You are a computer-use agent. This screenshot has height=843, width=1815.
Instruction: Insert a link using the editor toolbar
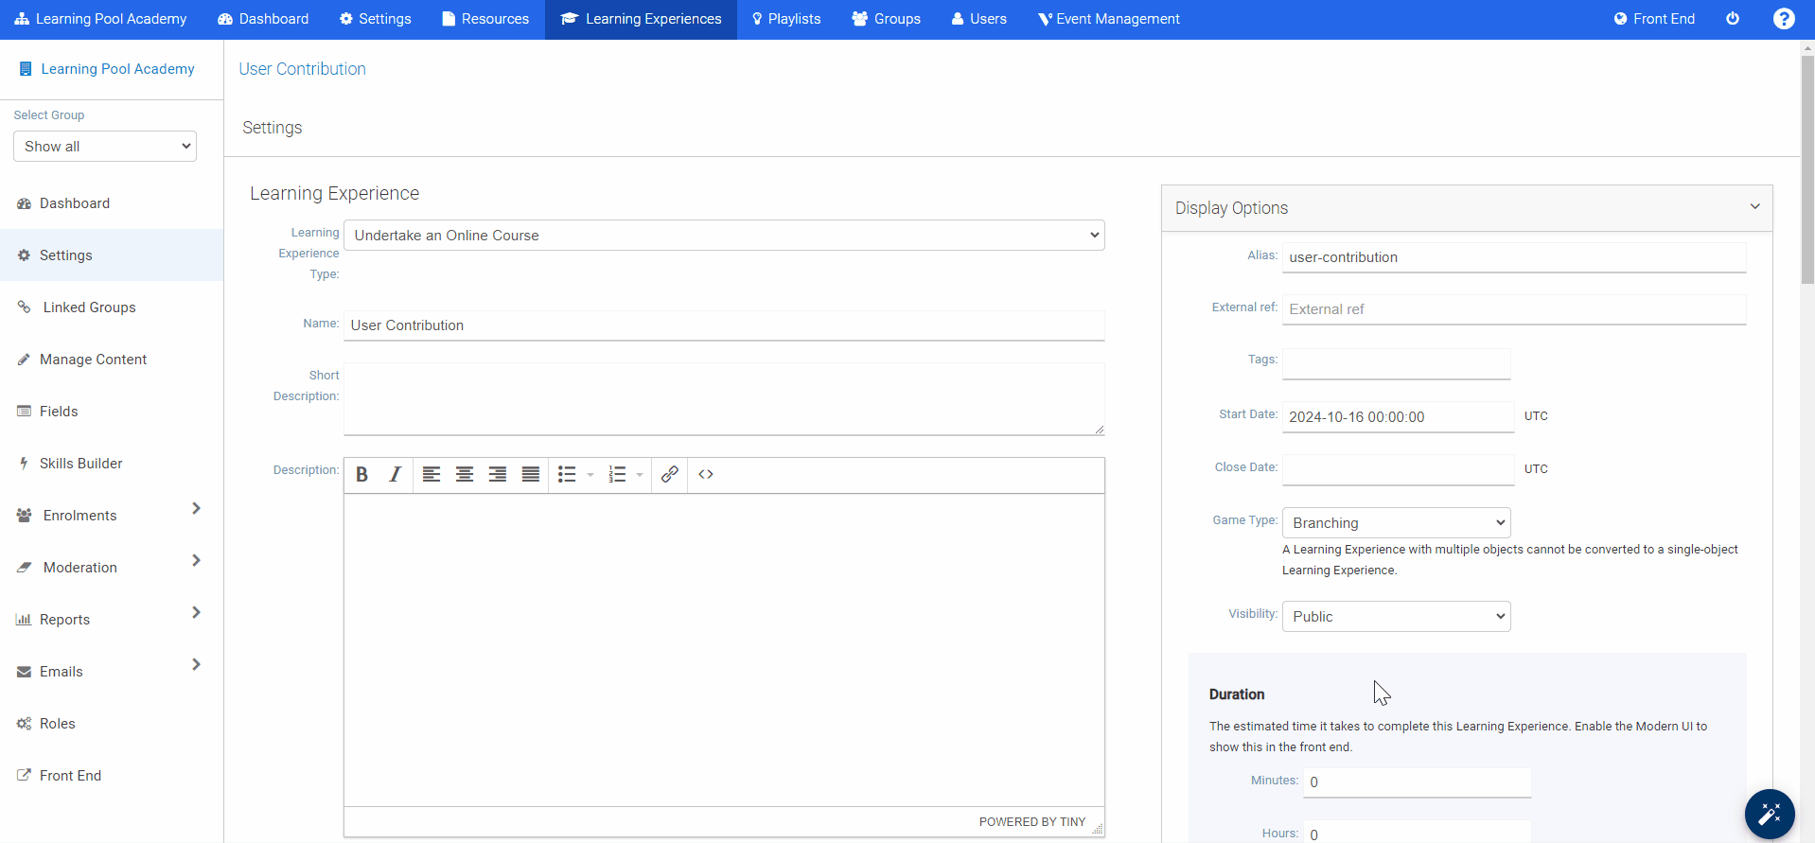670,475
